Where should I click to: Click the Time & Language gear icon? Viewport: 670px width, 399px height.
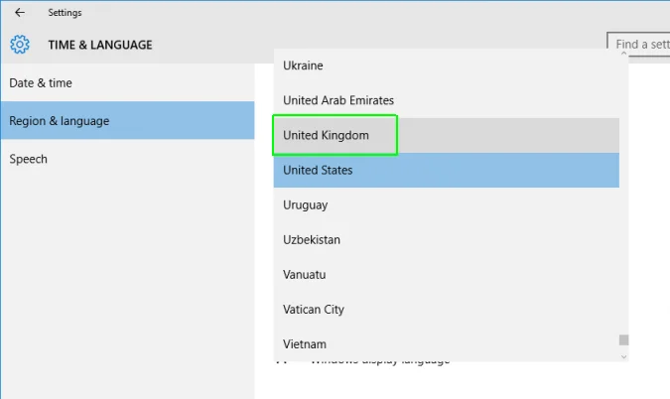click(x=20, y=45)
